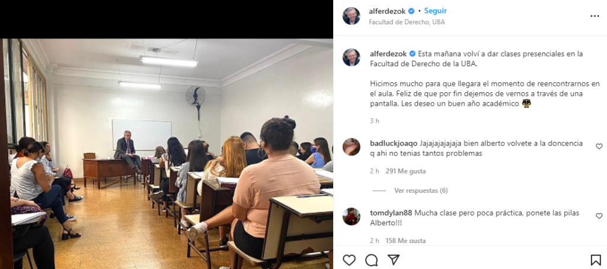Open the comment bubble icon
This screenshot has height=269, width=607.
(371, 260)
